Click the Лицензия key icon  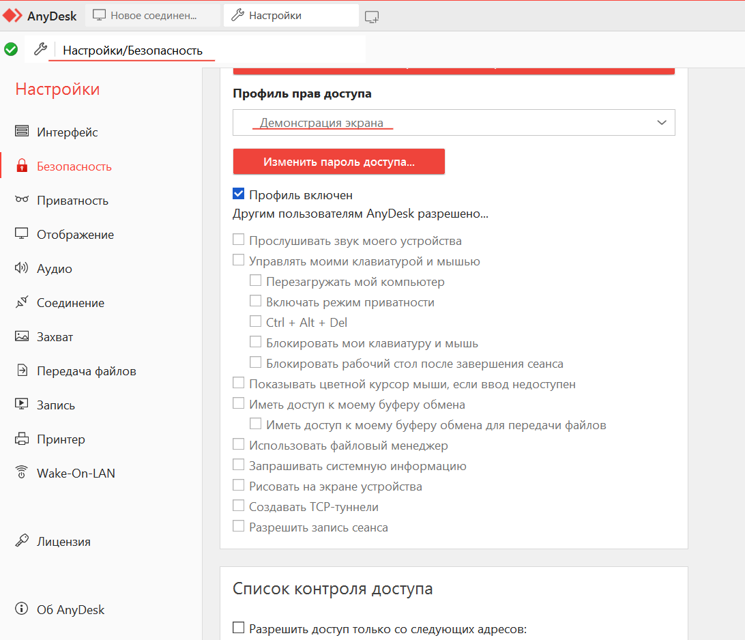[22, 540]
